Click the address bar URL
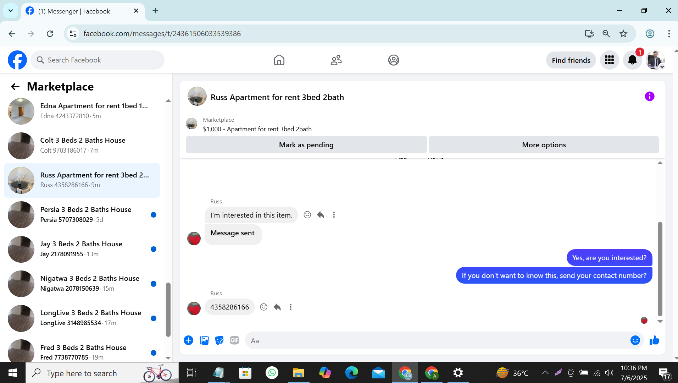 click(162, 33)
